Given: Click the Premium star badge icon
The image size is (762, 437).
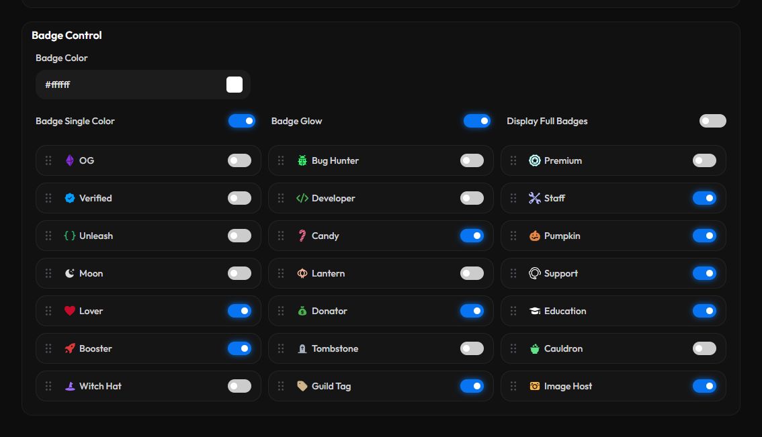Looking at the screenshot, I should [535, 160].
